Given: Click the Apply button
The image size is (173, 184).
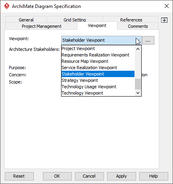Looking at the screenshot, I should [121, 176].
